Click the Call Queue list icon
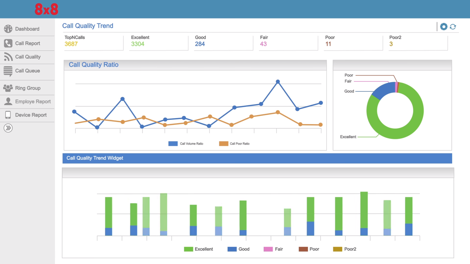The image size is (470, 264). 8,71
